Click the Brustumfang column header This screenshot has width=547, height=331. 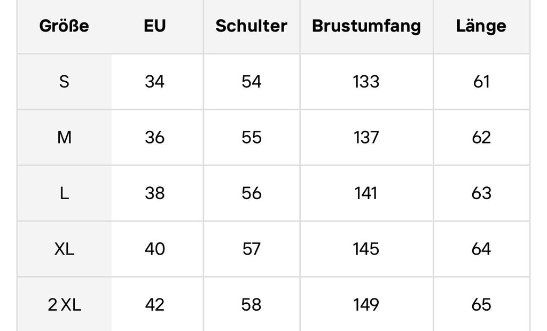tap(366, 26)
